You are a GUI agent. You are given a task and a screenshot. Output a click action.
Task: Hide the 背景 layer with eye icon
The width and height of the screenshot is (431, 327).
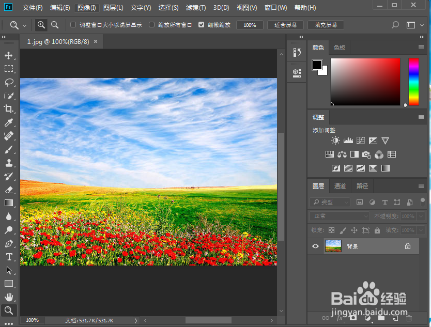coord(315,246)
